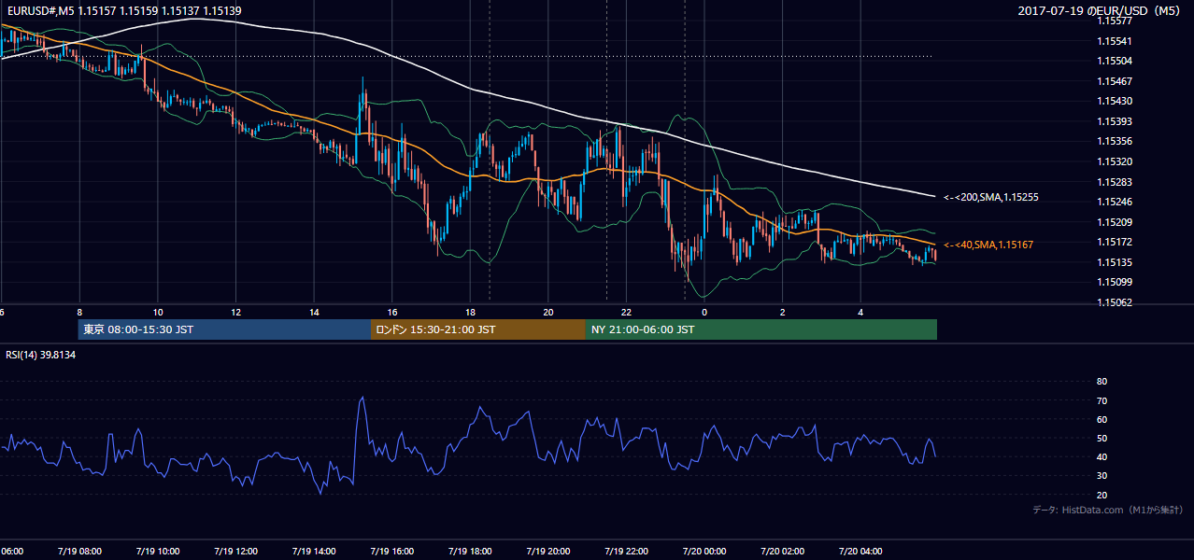The image size is (1194, 560).
Task: Click price axis label 1.15135
Action: point(1114,262)
